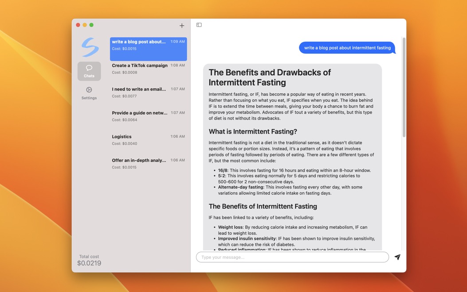Focus the 'Type your message...' field
Image resolution: width=467 pixels, height=292 pixels.
pos(292,257)
